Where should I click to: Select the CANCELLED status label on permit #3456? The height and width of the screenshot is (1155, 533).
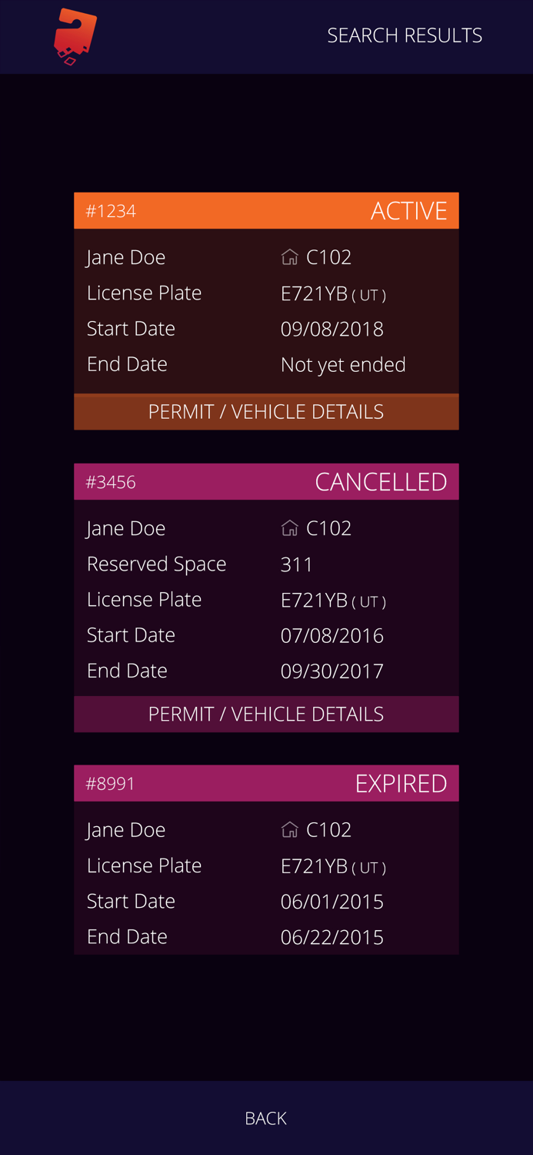coord(381,481)
